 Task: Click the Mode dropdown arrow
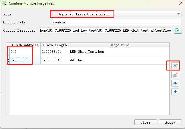coord(179,14)
